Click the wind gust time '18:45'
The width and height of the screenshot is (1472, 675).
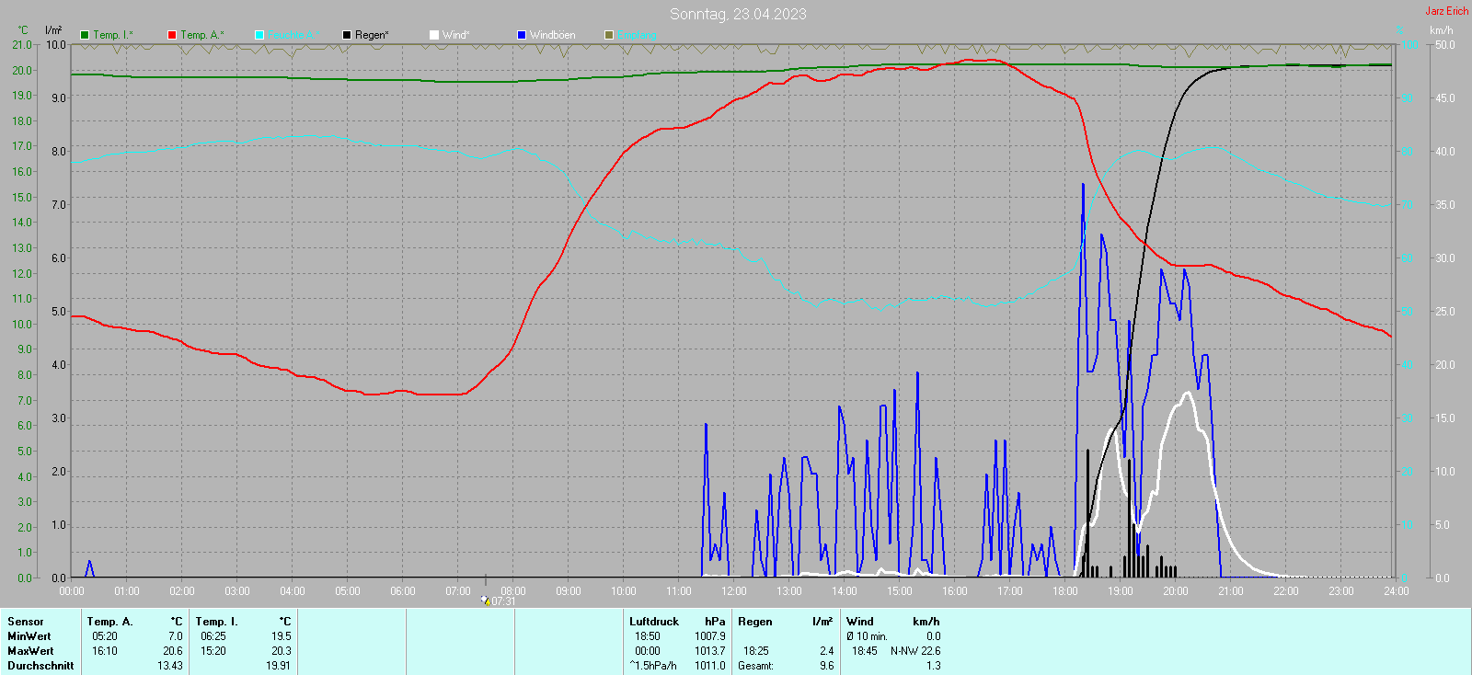865,651
